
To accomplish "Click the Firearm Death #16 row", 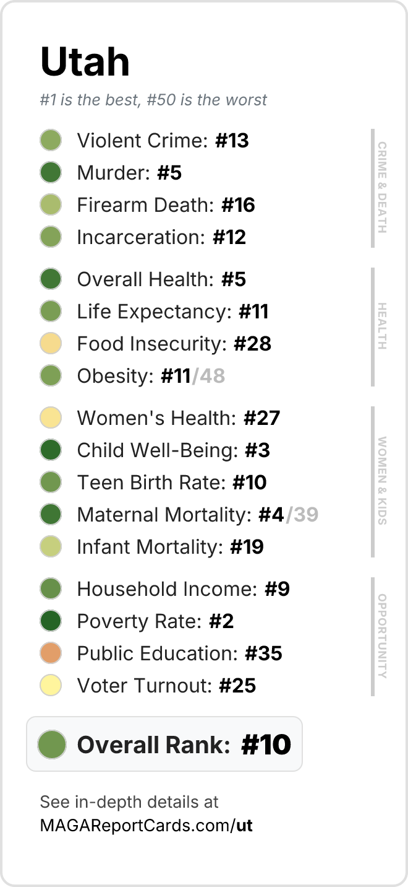I will click(147, 205).
